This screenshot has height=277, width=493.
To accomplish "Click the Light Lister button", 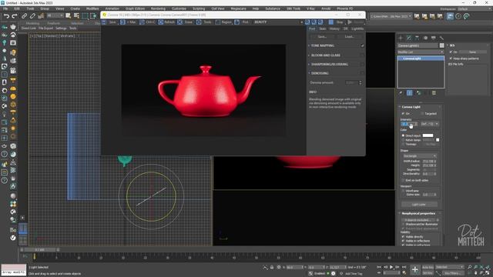I will [419, 205].
